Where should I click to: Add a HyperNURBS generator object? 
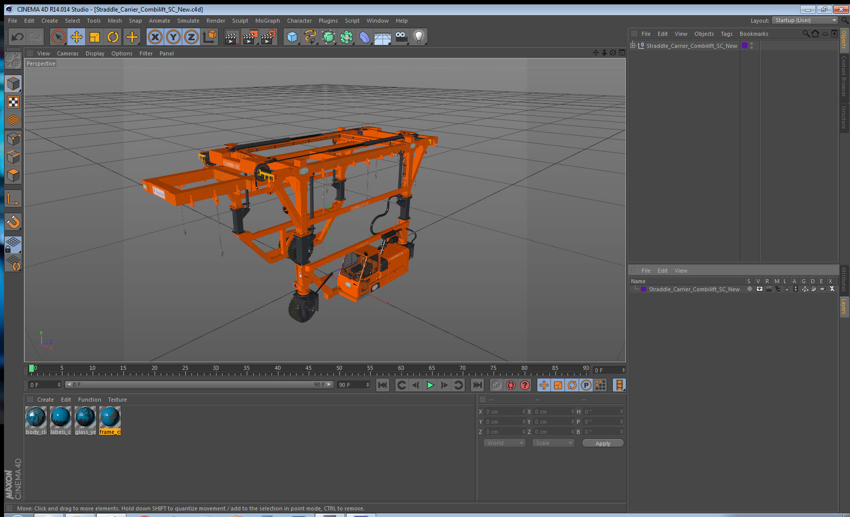[328, 37]
